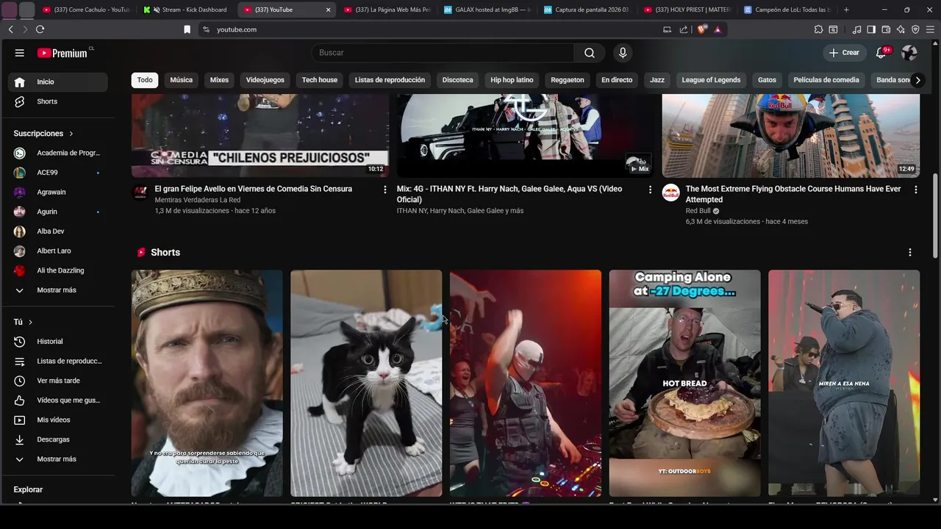Viewport: 941px width, 529px height.
Task: Open a new browser tab
Action: click(846, 10)
